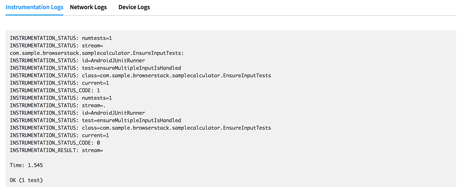Select the Device Logs tab
Viewport: 457px width, 187px height.
tap(134, 7)
